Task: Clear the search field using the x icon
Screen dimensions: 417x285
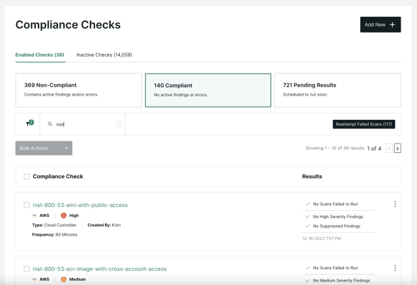Action: pyautogui.click(x=119, y=124)
